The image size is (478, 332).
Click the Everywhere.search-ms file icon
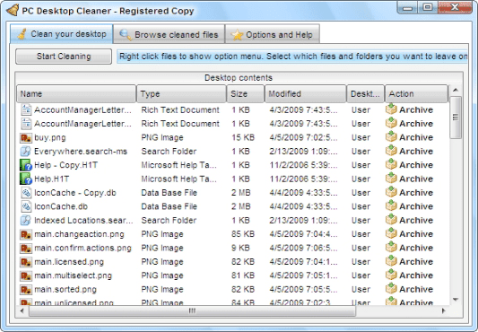pos(26,152)
